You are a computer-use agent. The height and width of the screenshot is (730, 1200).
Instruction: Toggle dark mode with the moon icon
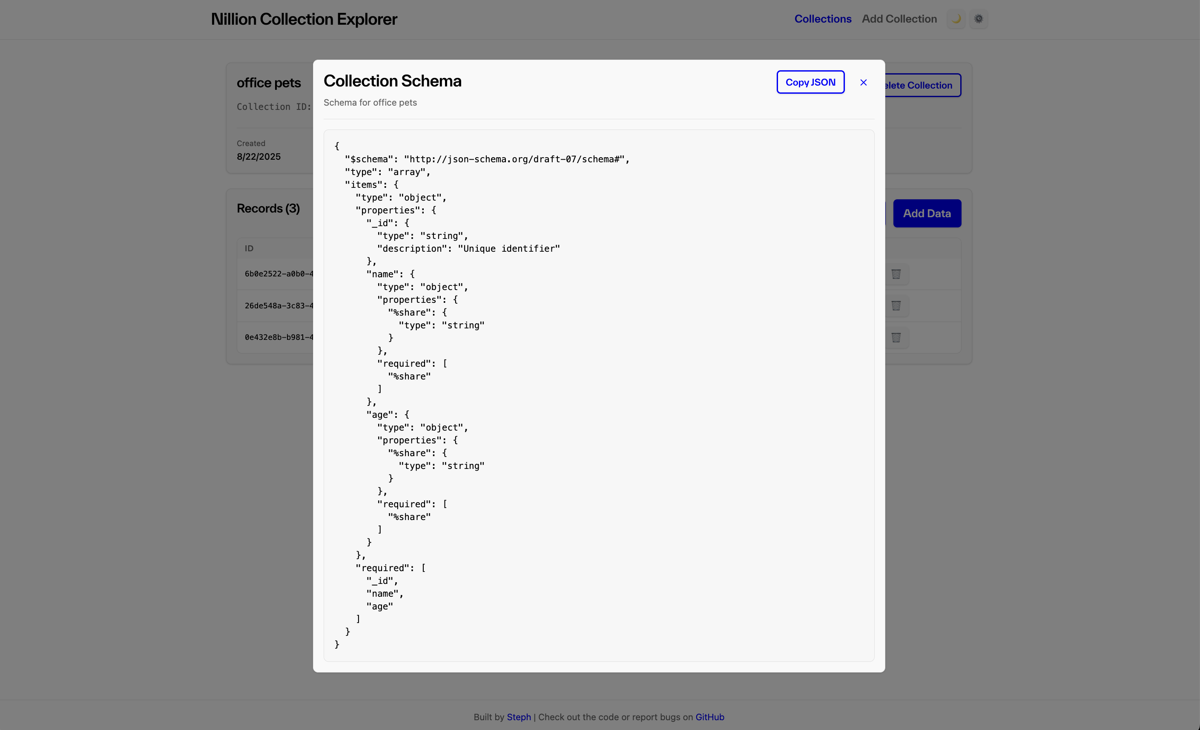tap(956, 19)
